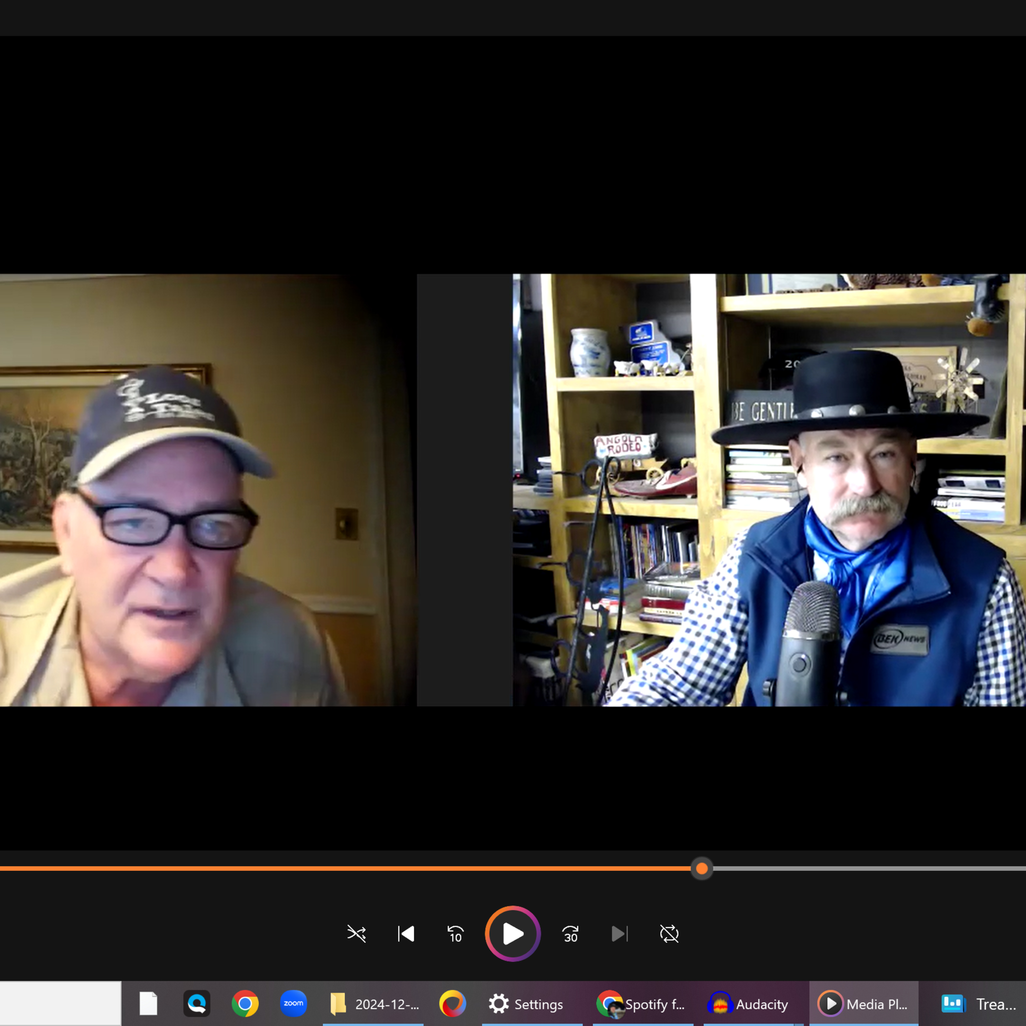Image resolution: width=1026 pixels, height=1026 pixels.
Task: Open the document app on the taskbar
Action: (x=148, y=1004)
